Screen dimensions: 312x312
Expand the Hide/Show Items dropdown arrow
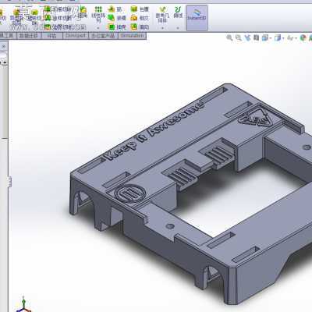[296, 38]
